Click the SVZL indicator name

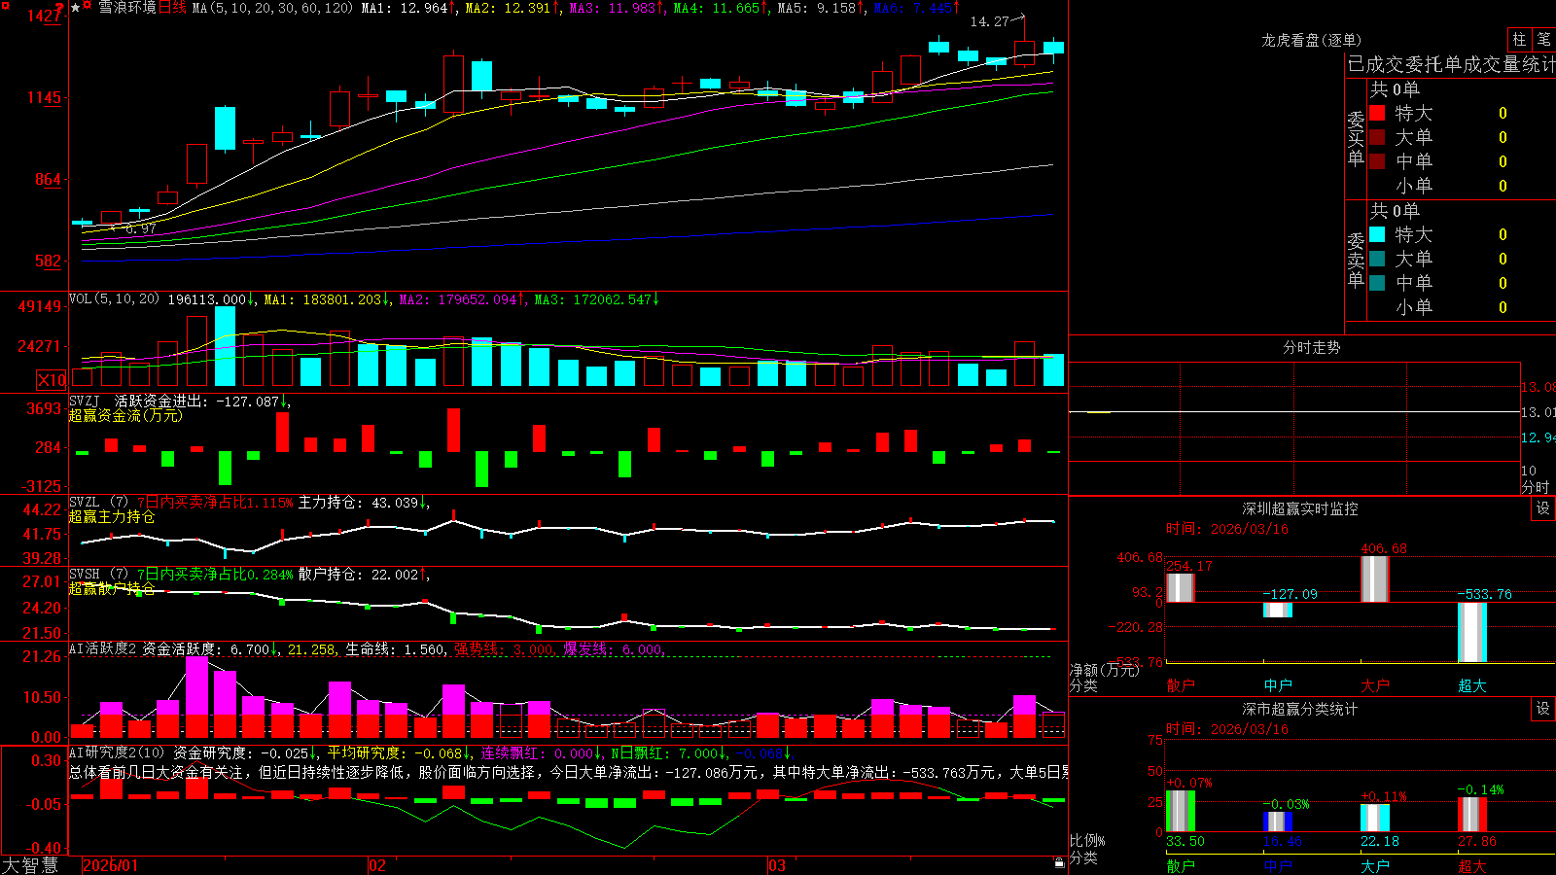coord(85,502)
